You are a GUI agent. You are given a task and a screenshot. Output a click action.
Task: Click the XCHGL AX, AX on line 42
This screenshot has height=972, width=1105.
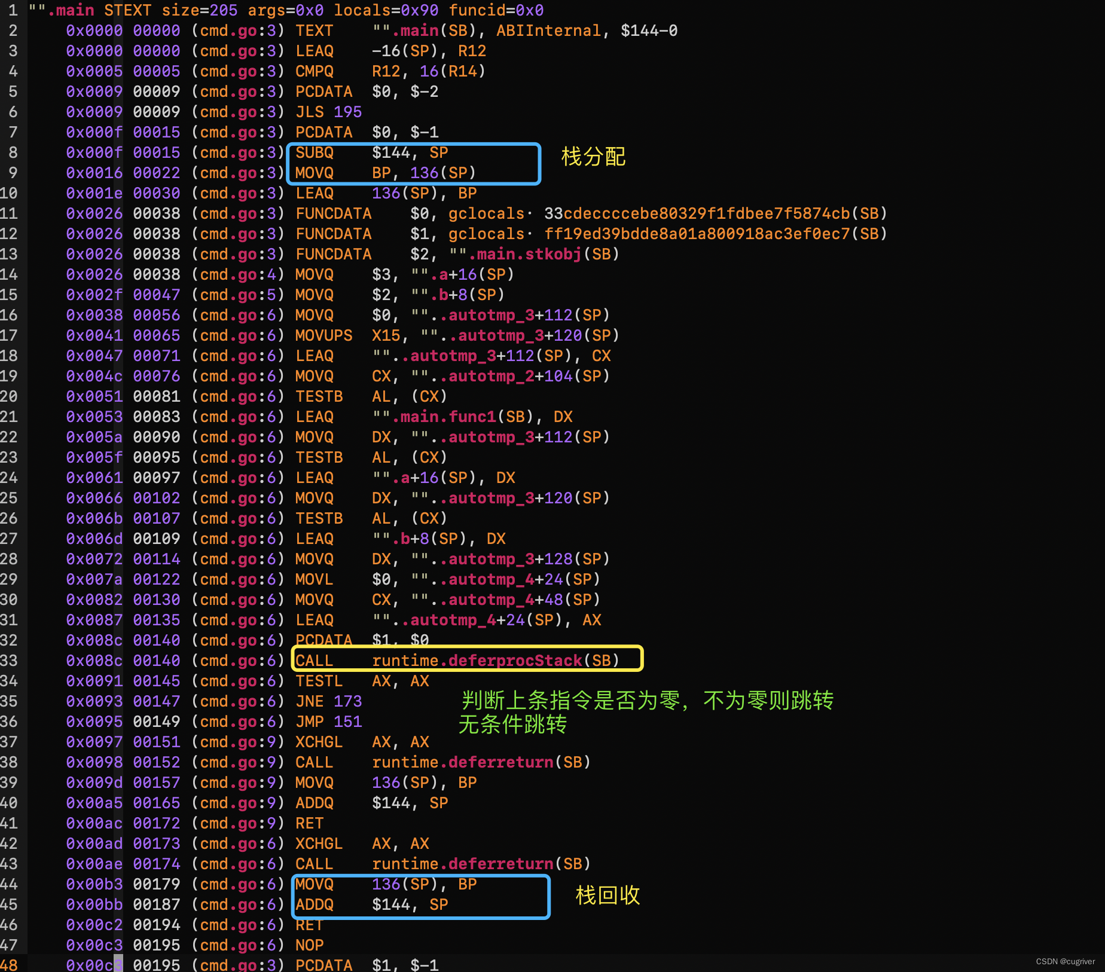click(x=362, y=843)
